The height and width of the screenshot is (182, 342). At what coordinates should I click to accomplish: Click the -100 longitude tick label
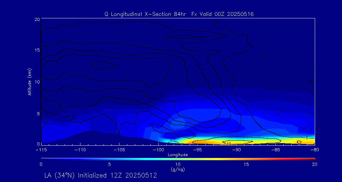(x=158, y=150)
